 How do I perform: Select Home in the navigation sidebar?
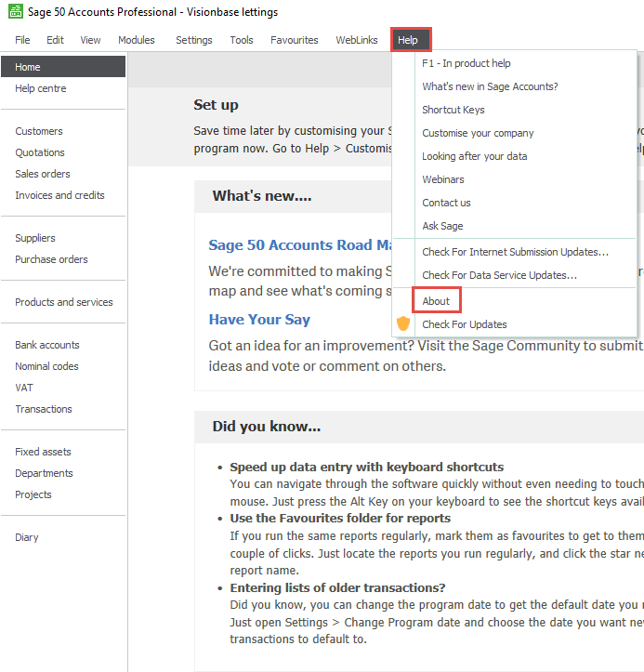63,67
